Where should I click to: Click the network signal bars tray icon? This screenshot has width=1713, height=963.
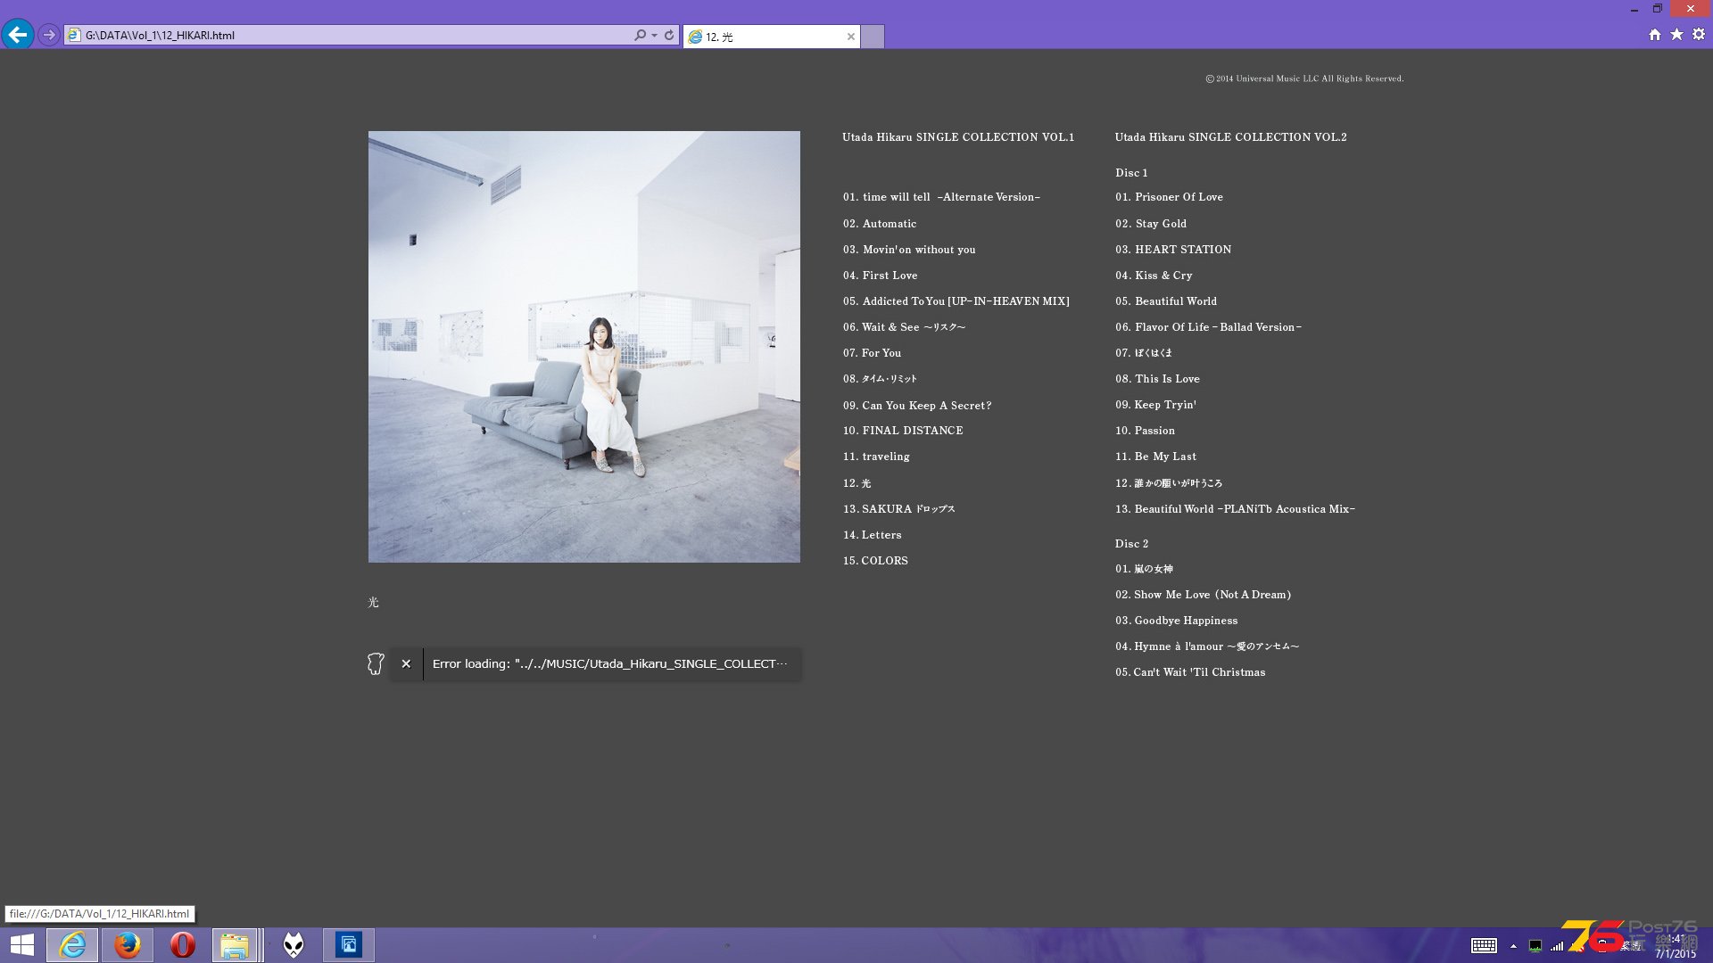click(x=1557, y=945)
